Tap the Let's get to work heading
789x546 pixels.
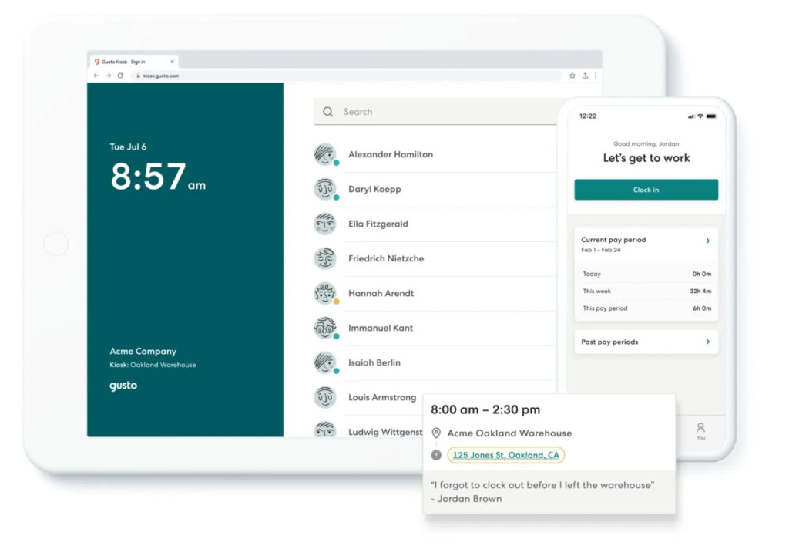pyautogui.click(x=646, y=158)
